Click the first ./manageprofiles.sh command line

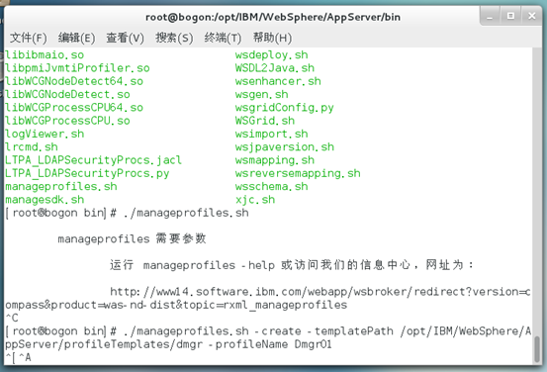click(127, 213)
